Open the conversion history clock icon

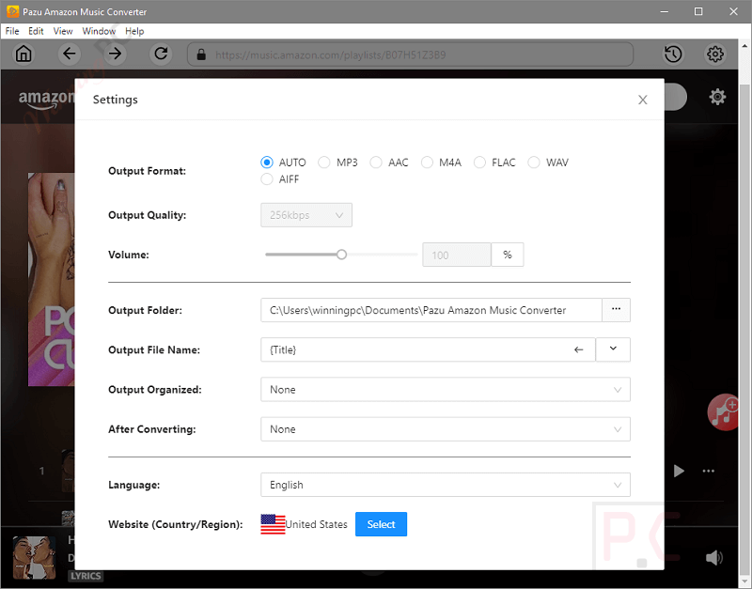(673, 54)
